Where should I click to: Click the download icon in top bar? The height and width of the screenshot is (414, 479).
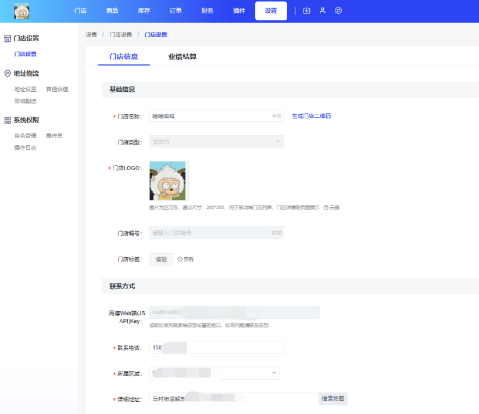(x=307, y=10)
